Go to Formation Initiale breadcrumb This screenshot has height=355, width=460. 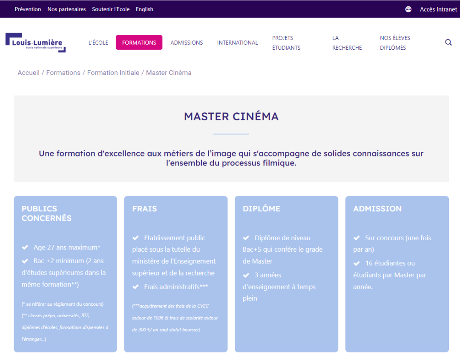click(x=113, y=73)
